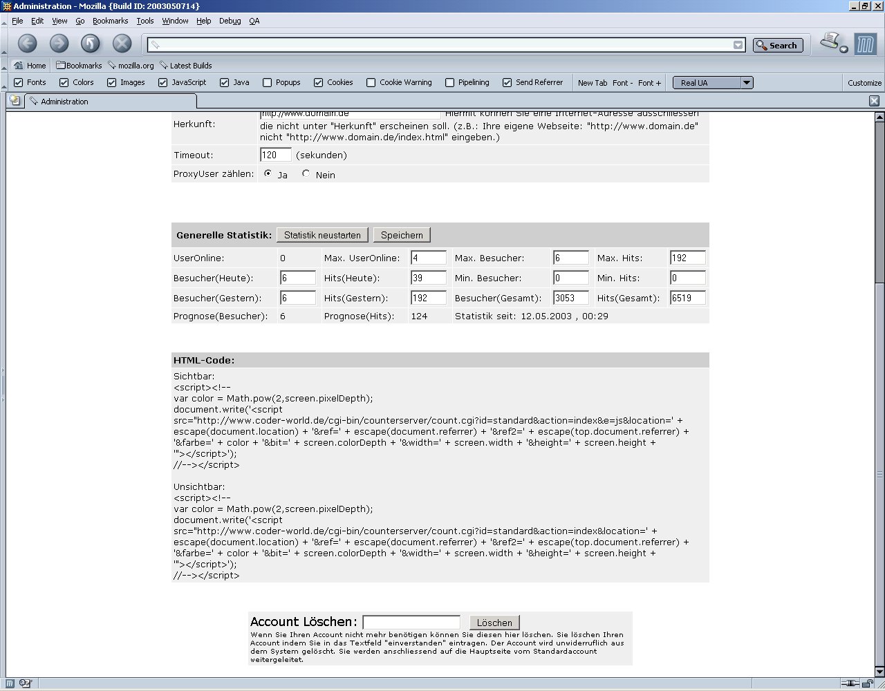Open the Real UA user agent dropdown
885x691 pixels.
(x=713, y=83)
